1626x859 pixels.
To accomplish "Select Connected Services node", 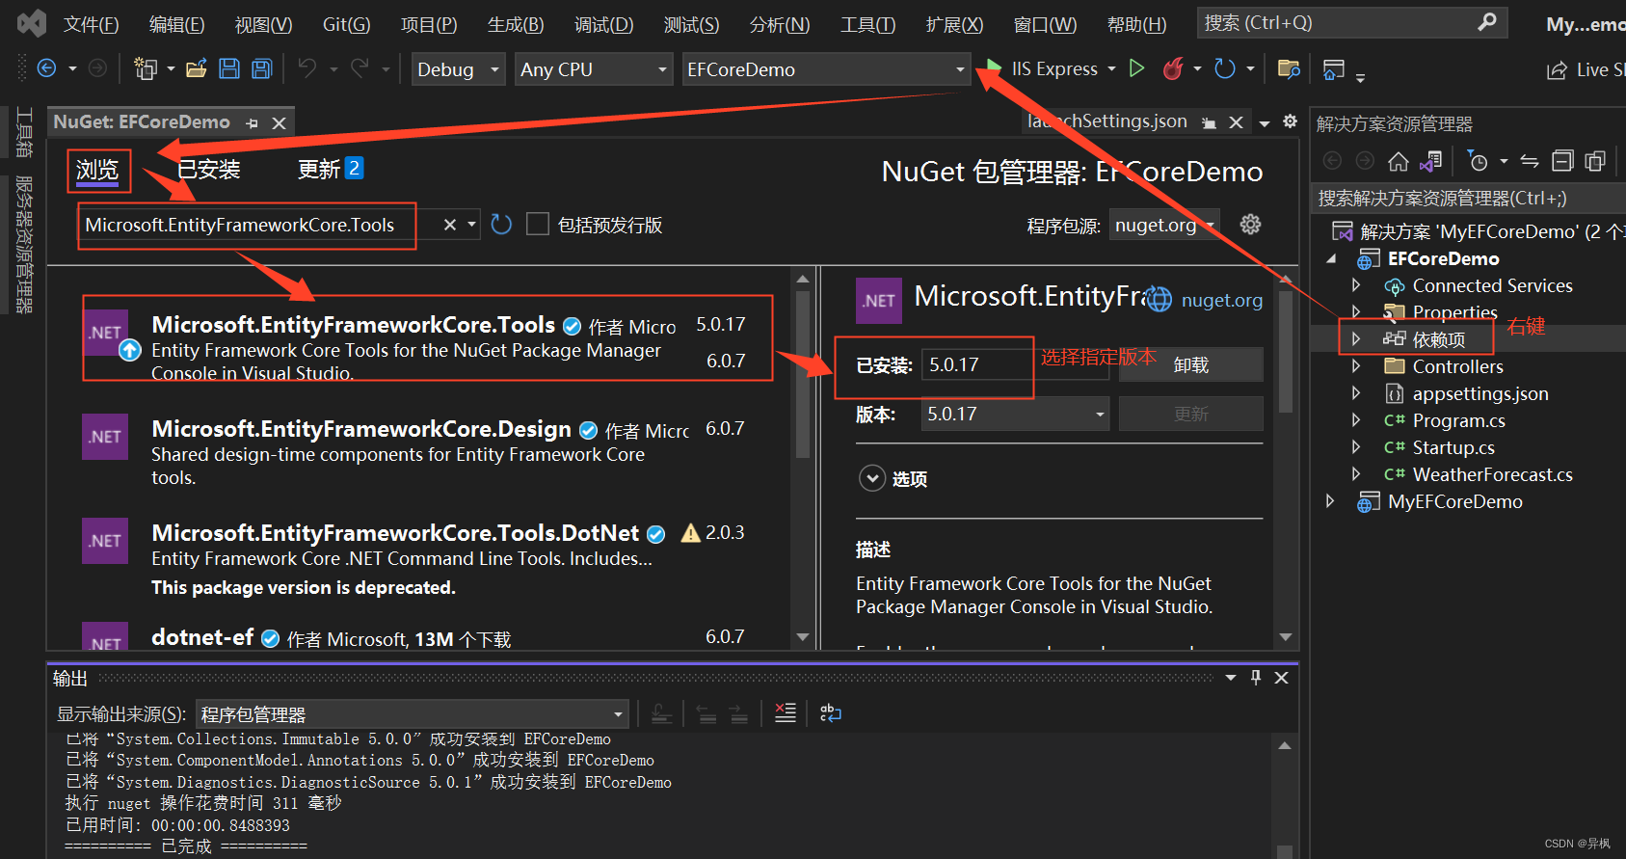I will [1492, 285].
